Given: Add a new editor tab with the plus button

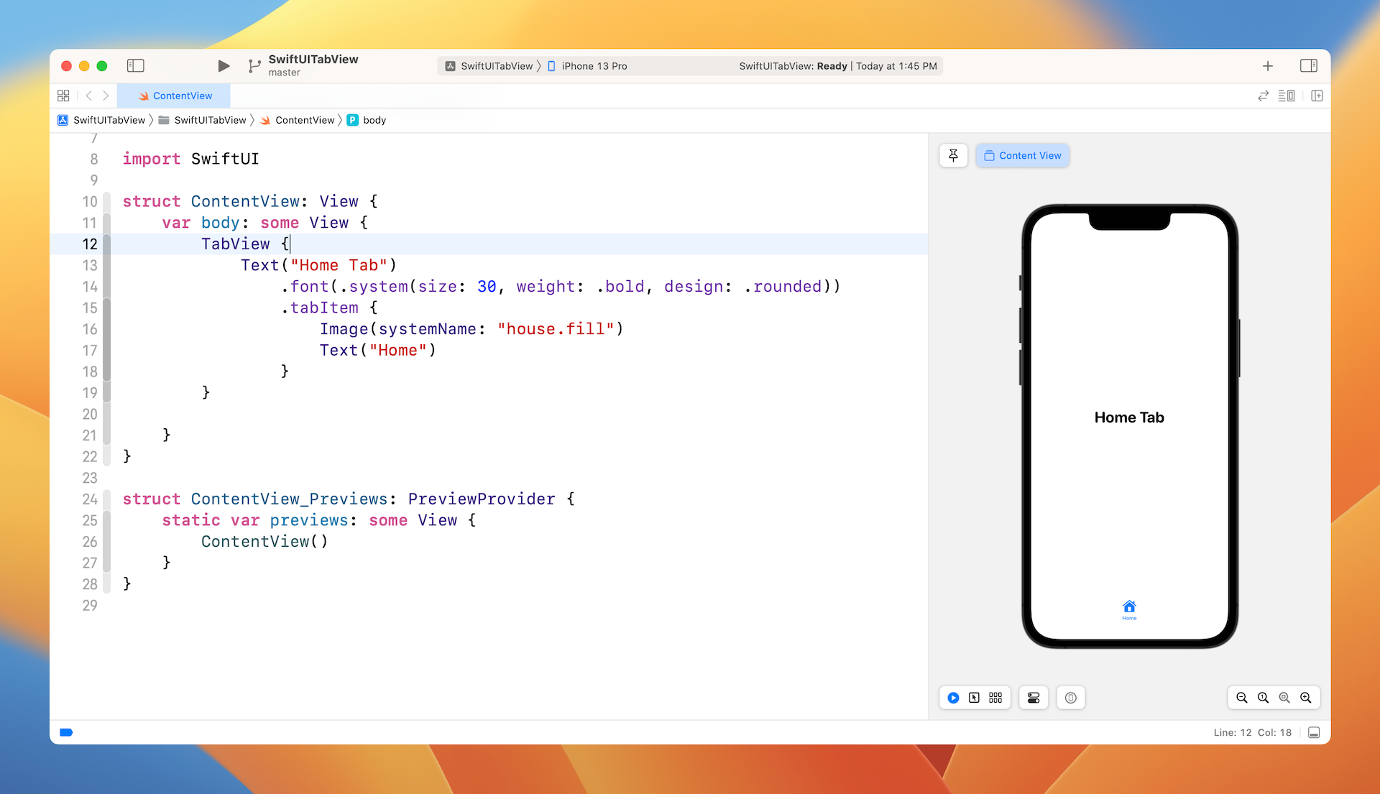Looking at the screenshot, I should click(x=1267, y=65).
